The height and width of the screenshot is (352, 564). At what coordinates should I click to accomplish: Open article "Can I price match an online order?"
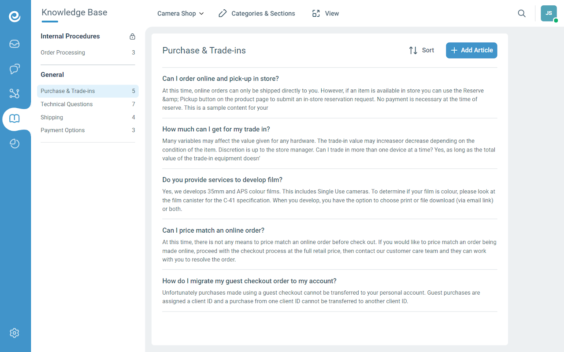point(213,230)
